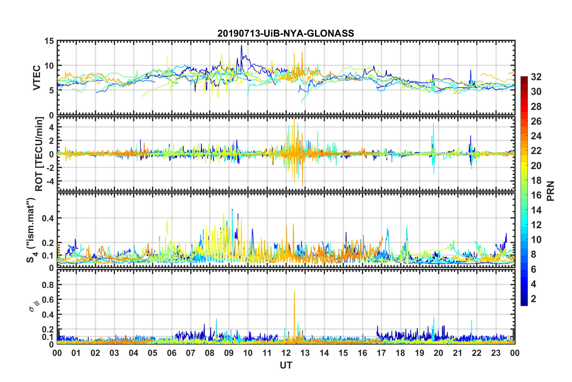Click colorbar tick label 8
Image resolution: width=572 pixels, height=382 pixels.
[534, 254]
